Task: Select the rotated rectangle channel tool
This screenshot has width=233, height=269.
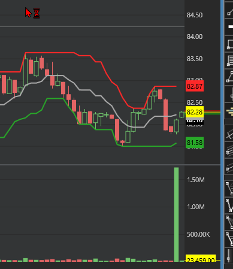Action: pyautogui.click(x=229, y=134)
